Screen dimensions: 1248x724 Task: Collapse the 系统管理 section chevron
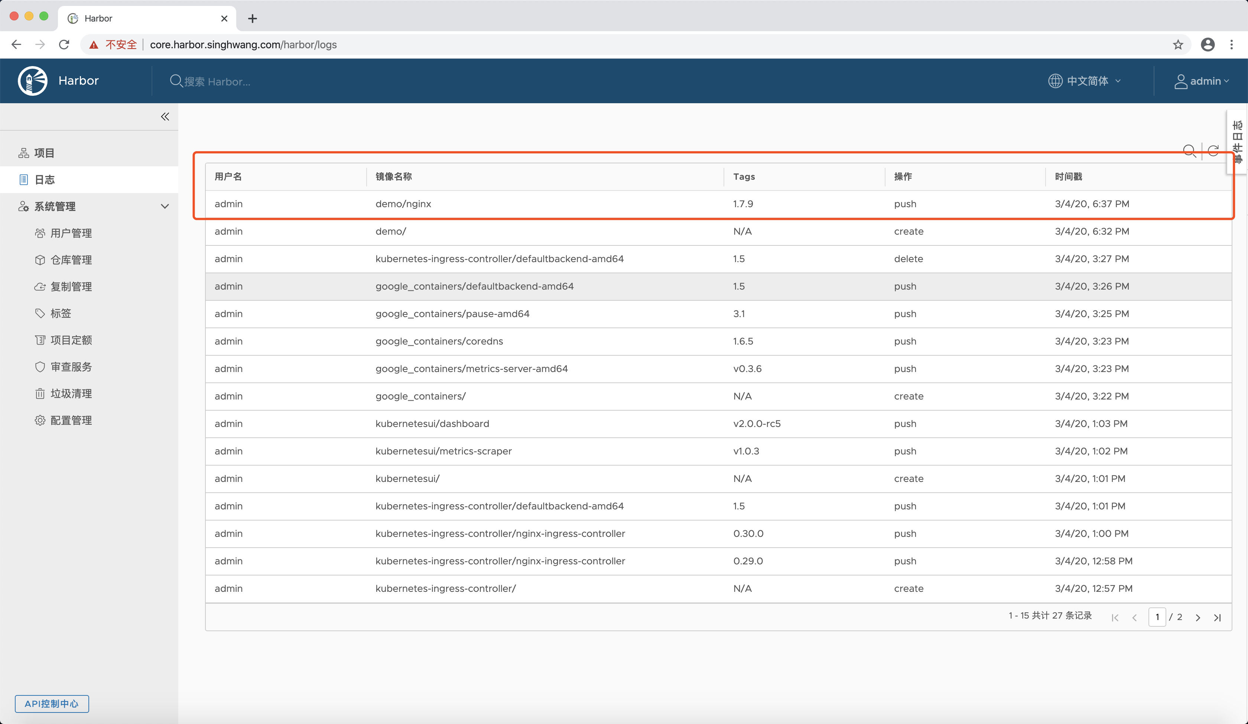pyautogui.click(x=165, y=206)
